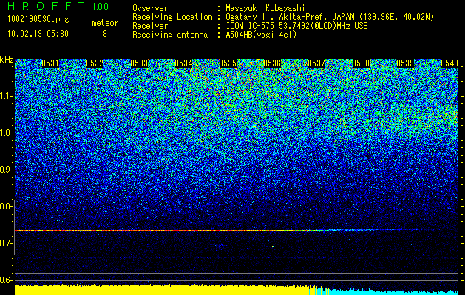Click the Receiving Location label
The height and width of the screenshot is (295, 465).
172,18
